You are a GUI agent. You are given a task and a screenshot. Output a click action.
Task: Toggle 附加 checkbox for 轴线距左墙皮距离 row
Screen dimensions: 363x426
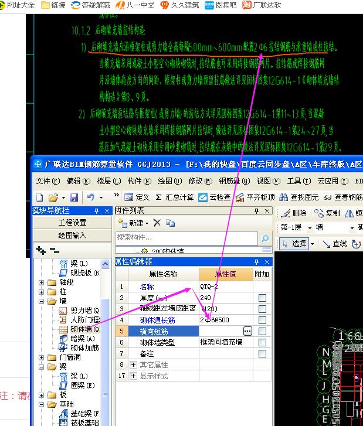click(262, 309)
